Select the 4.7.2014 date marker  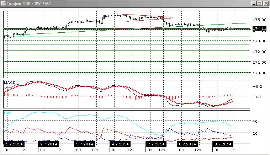(x=120, y=144)
